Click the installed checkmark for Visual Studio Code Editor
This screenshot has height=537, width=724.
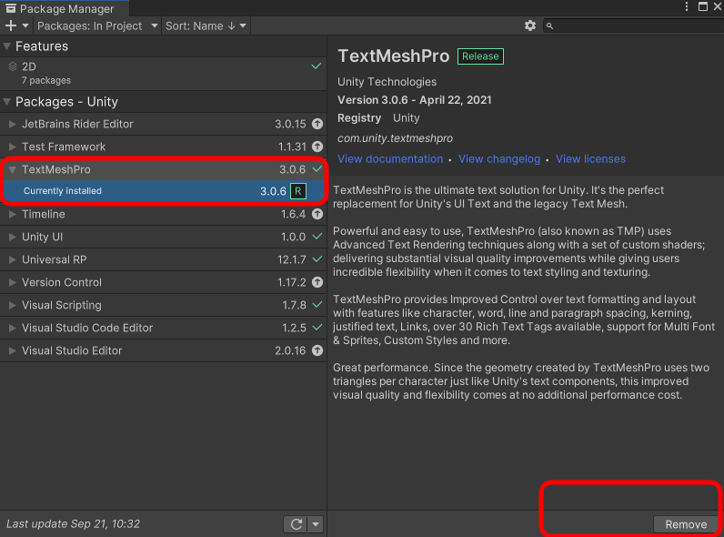(317, 327)
